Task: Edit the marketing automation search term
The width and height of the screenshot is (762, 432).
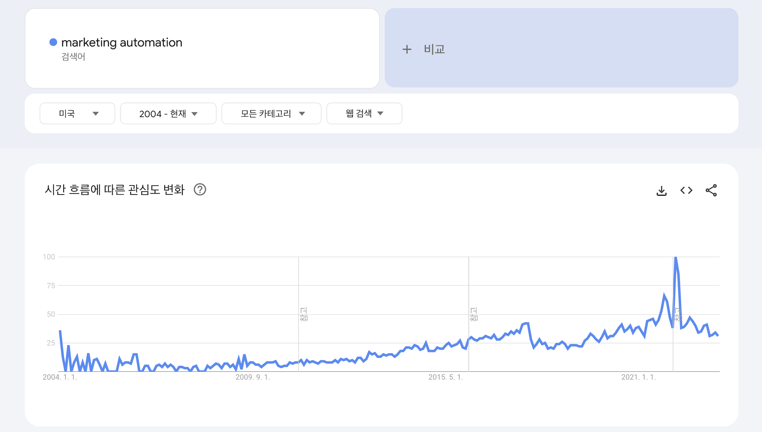Action: pos(122,42)
